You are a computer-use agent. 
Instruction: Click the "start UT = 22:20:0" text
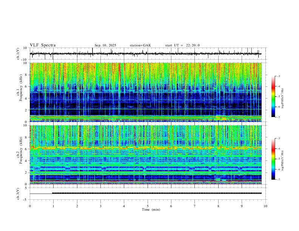[x=182, y=45]
